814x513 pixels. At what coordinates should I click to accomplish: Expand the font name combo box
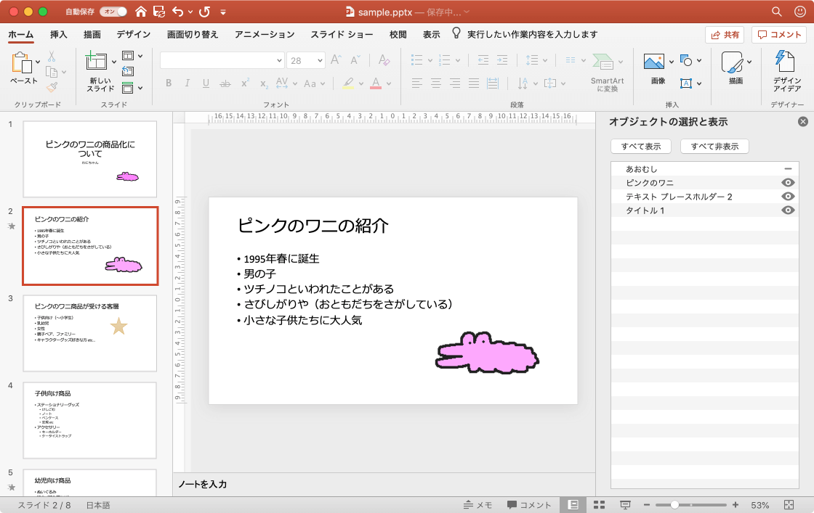coord(279,61)
